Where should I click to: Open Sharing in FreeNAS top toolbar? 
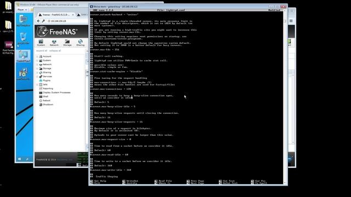pos(80,43)
